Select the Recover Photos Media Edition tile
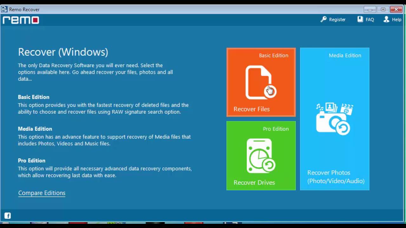Screen dimensions: 406x228 [x=335, y=119]
